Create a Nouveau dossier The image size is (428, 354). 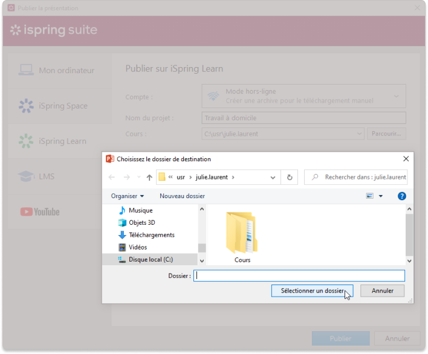click(x=182, y=196)
